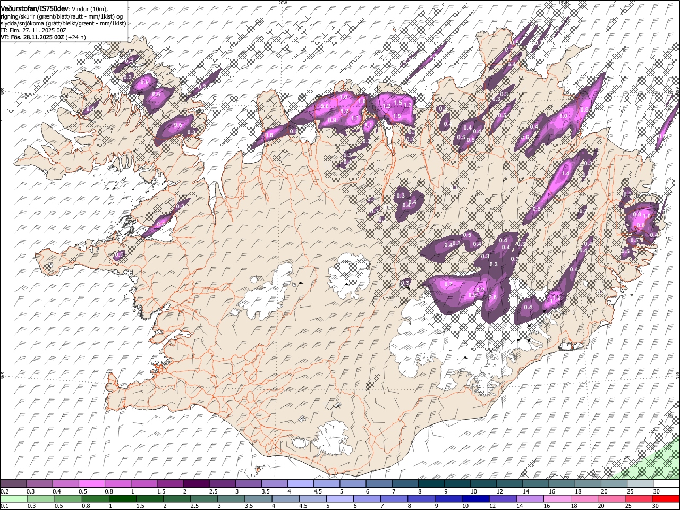Select the dark teal 8–9 upper legend swatch
The height and width of the screenshot is (510, 680).
coord(430,484)
